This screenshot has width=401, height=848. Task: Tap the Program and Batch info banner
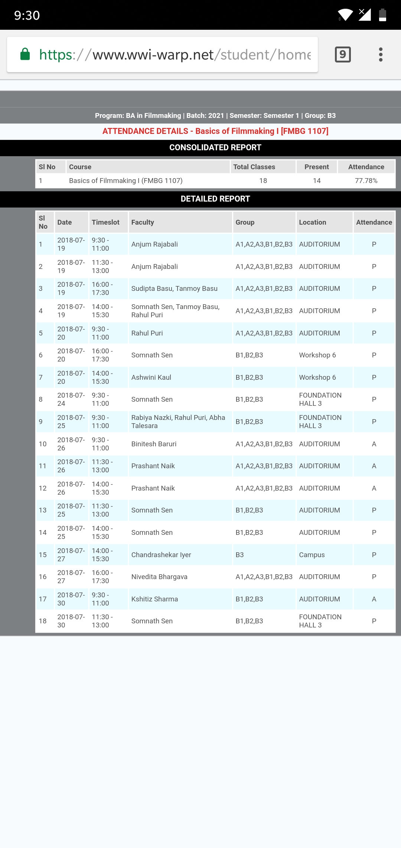(215, 116)
